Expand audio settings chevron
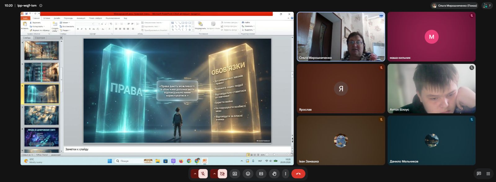 coord(195,174)
